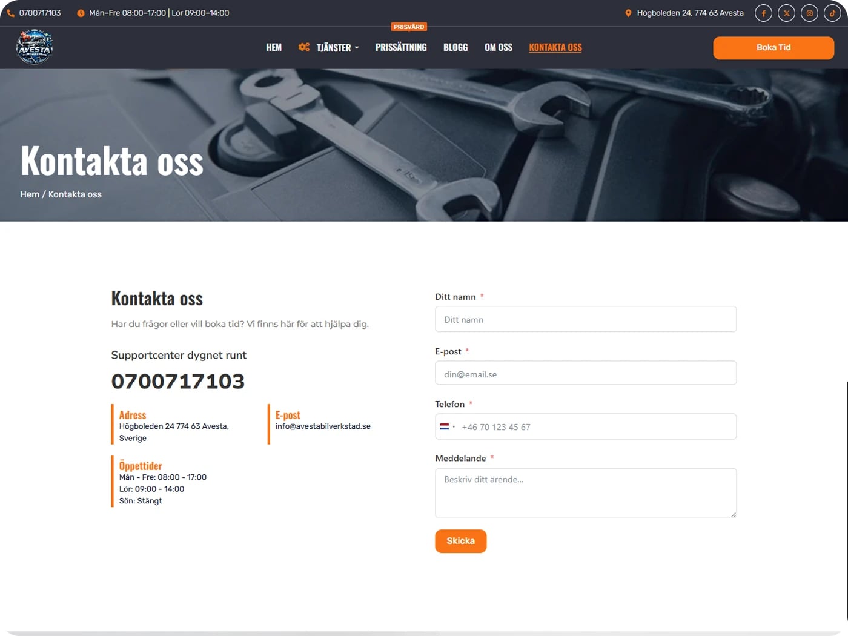
Task: Click the 'Adress' heading in contact info
Action: coord(133,415)
